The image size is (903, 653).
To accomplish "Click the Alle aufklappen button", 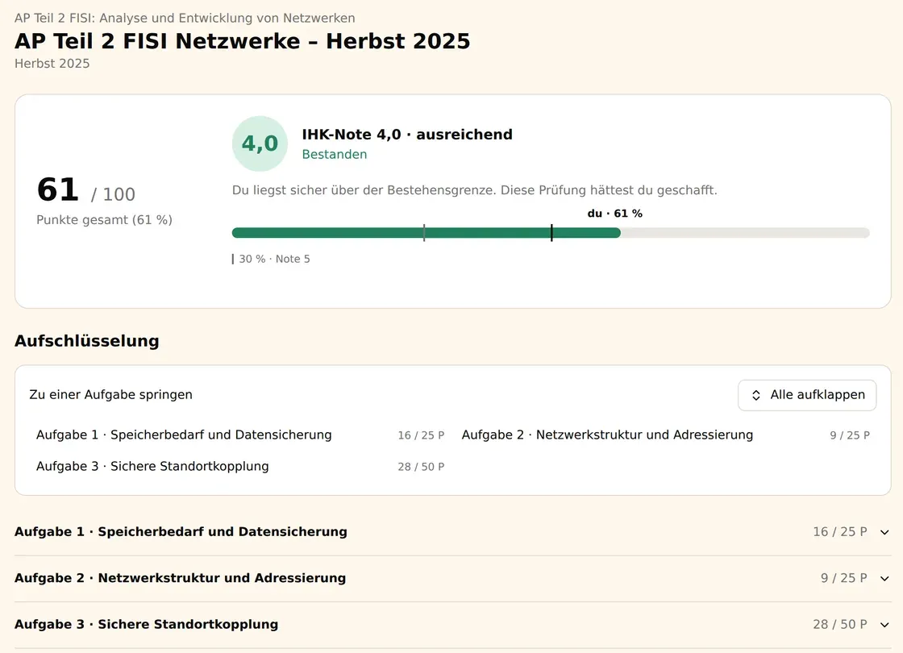I will point(807,395).
